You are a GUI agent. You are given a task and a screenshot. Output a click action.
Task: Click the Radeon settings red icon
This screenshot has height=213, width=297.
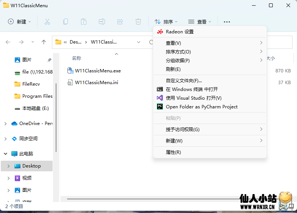[160, 32]
